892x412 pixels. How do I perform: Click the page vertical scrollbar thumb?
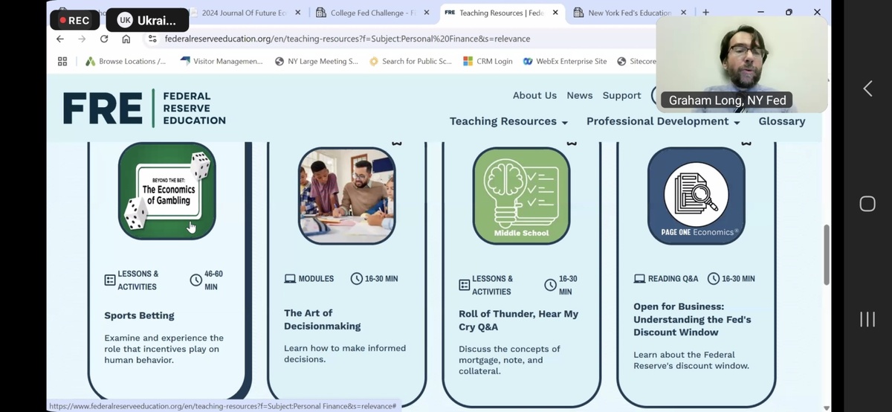click(x=827, y=254)
